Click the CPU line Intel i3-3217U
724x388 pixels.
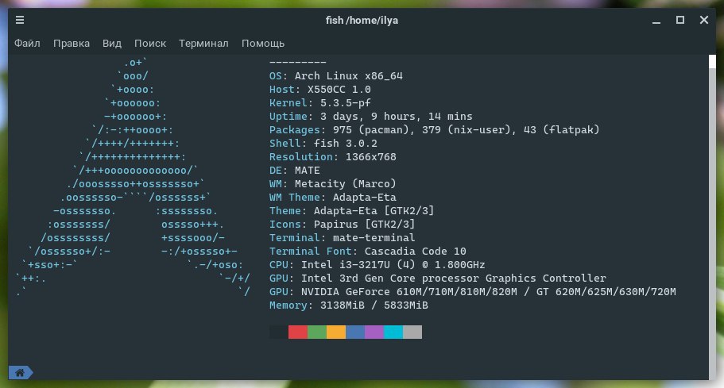(x=377, y=265)
